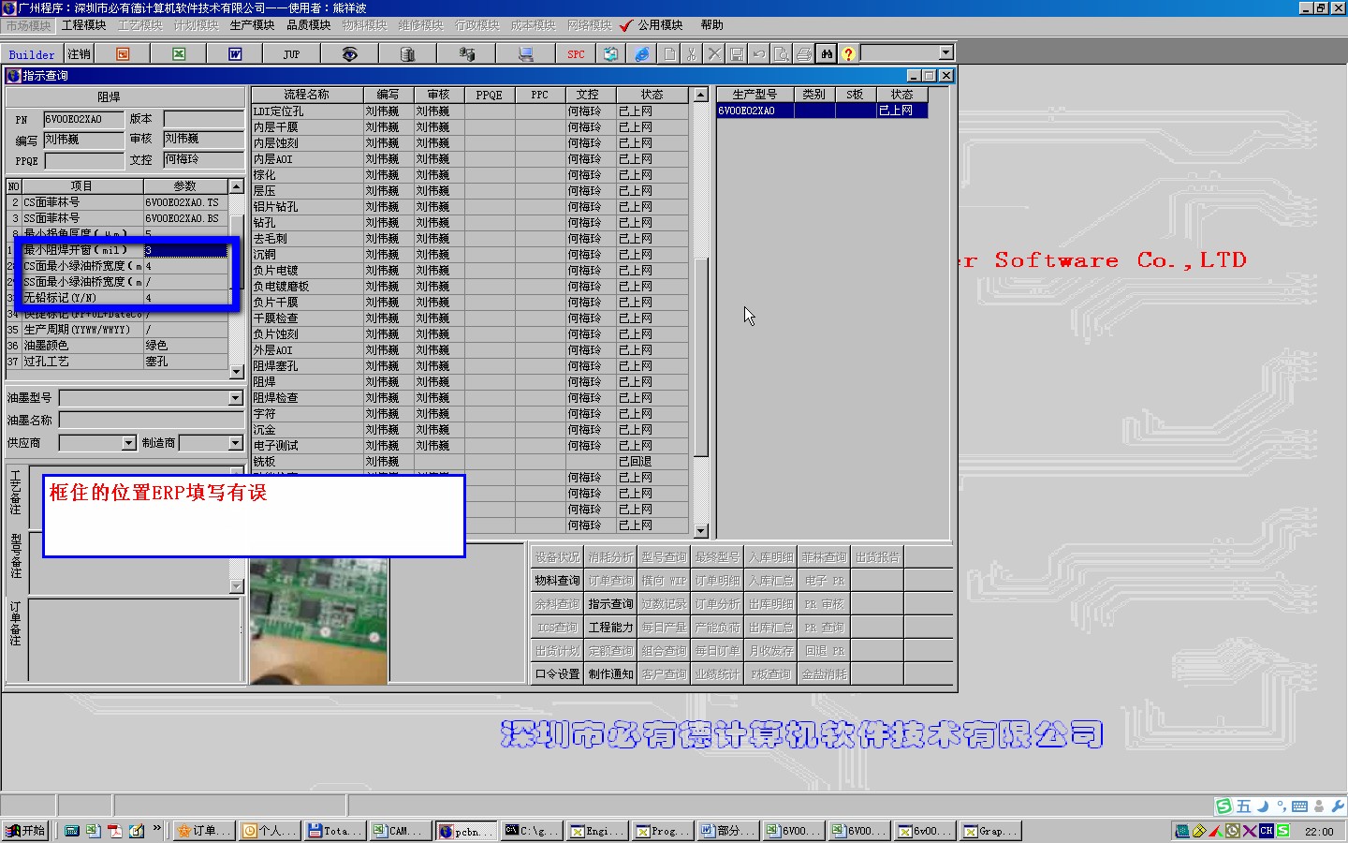Click the Word icon in the toolbar
Screen dimensions: 1348x843
[x=235, y=54]
